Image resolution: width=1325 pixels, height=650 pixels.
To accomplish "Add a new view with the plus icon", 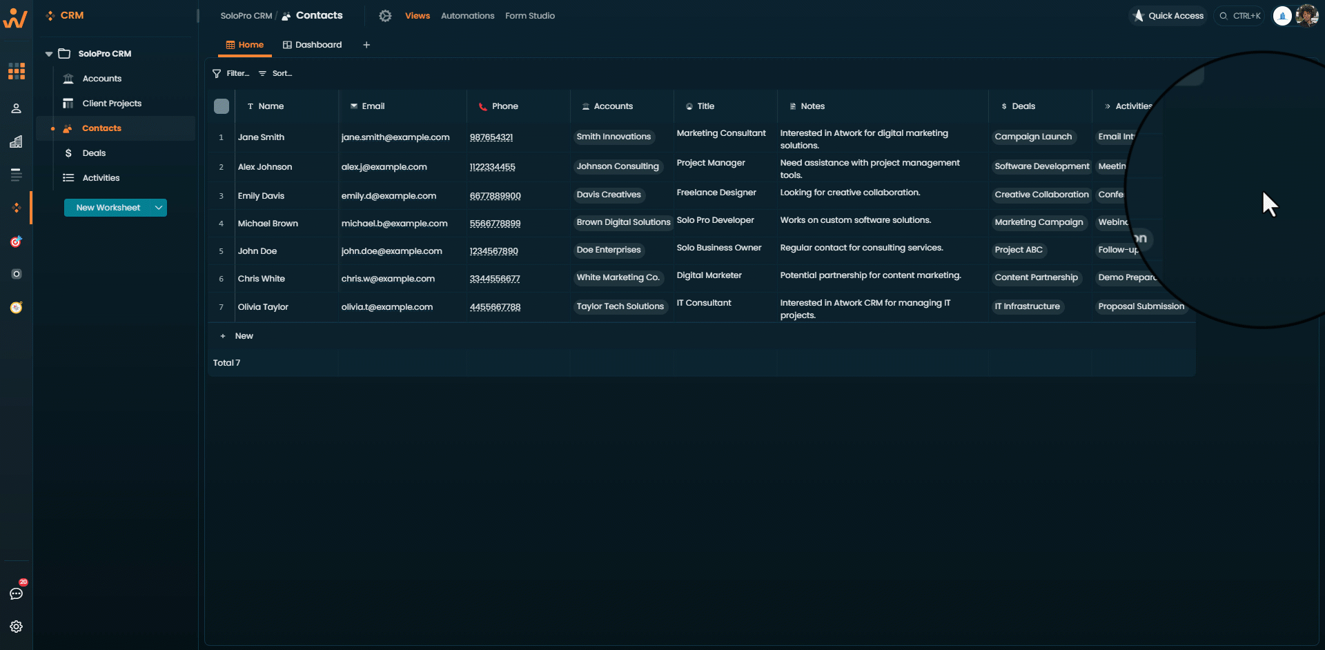I will pyautogui.click(x=366, y=45).
